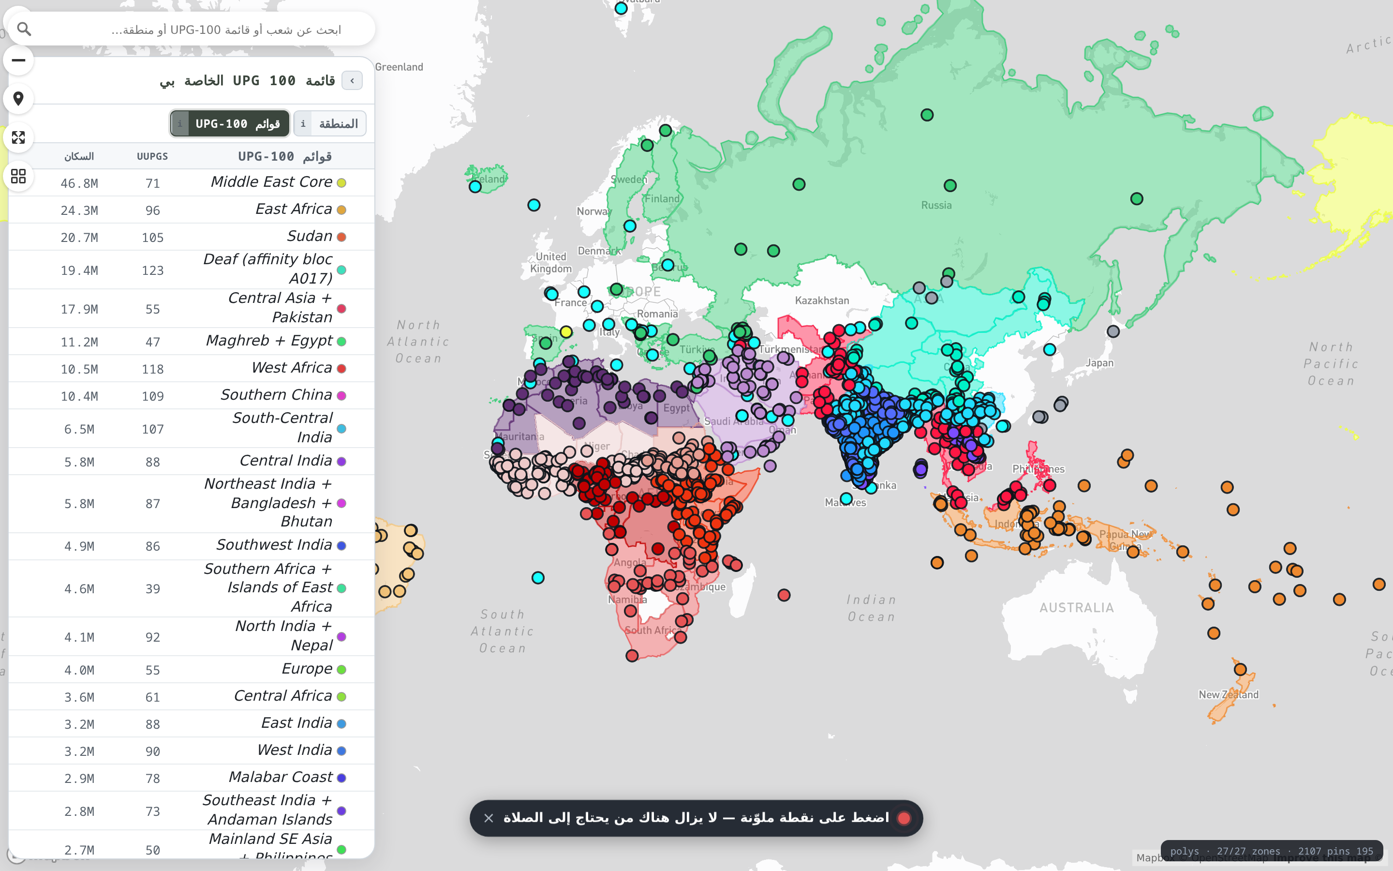This screenshot has width=1393, height=871.
Task: Click the orange pin on New Zealand
Action: click(x=1241, y=669)
